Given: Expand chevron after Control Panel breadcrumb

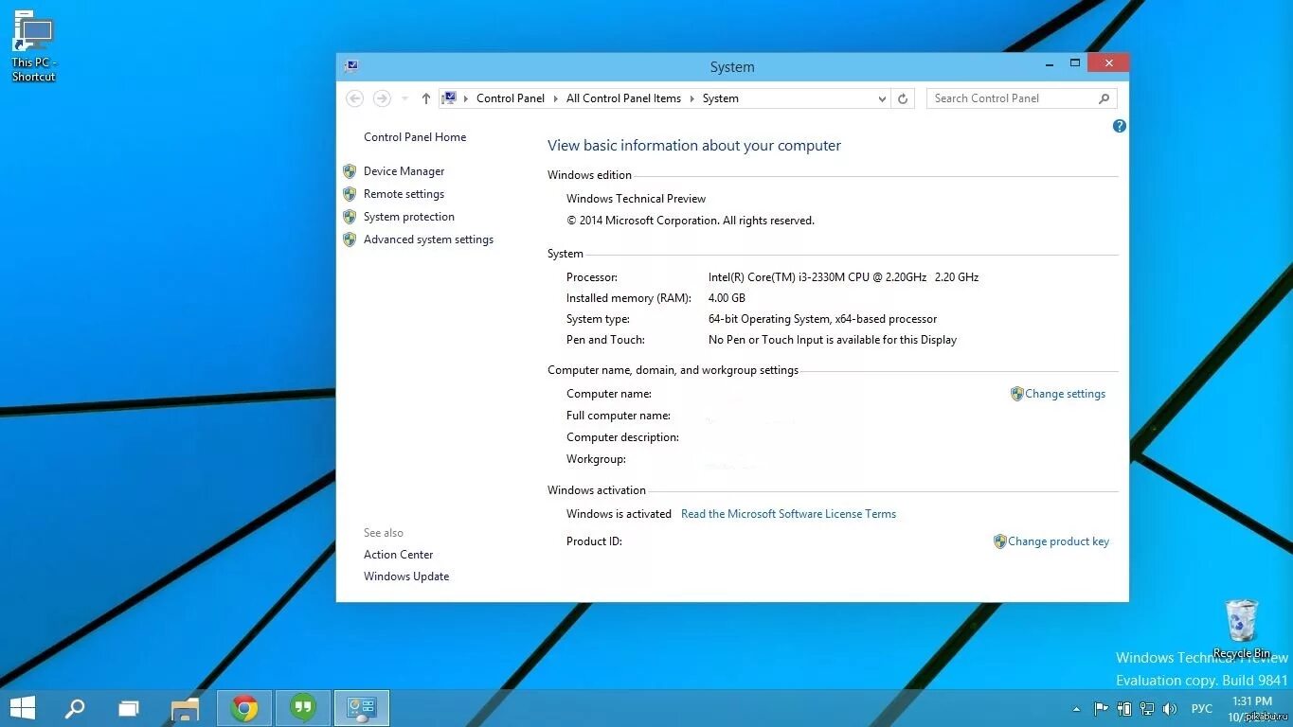Looking at the screenshot, I should (555, 98).
